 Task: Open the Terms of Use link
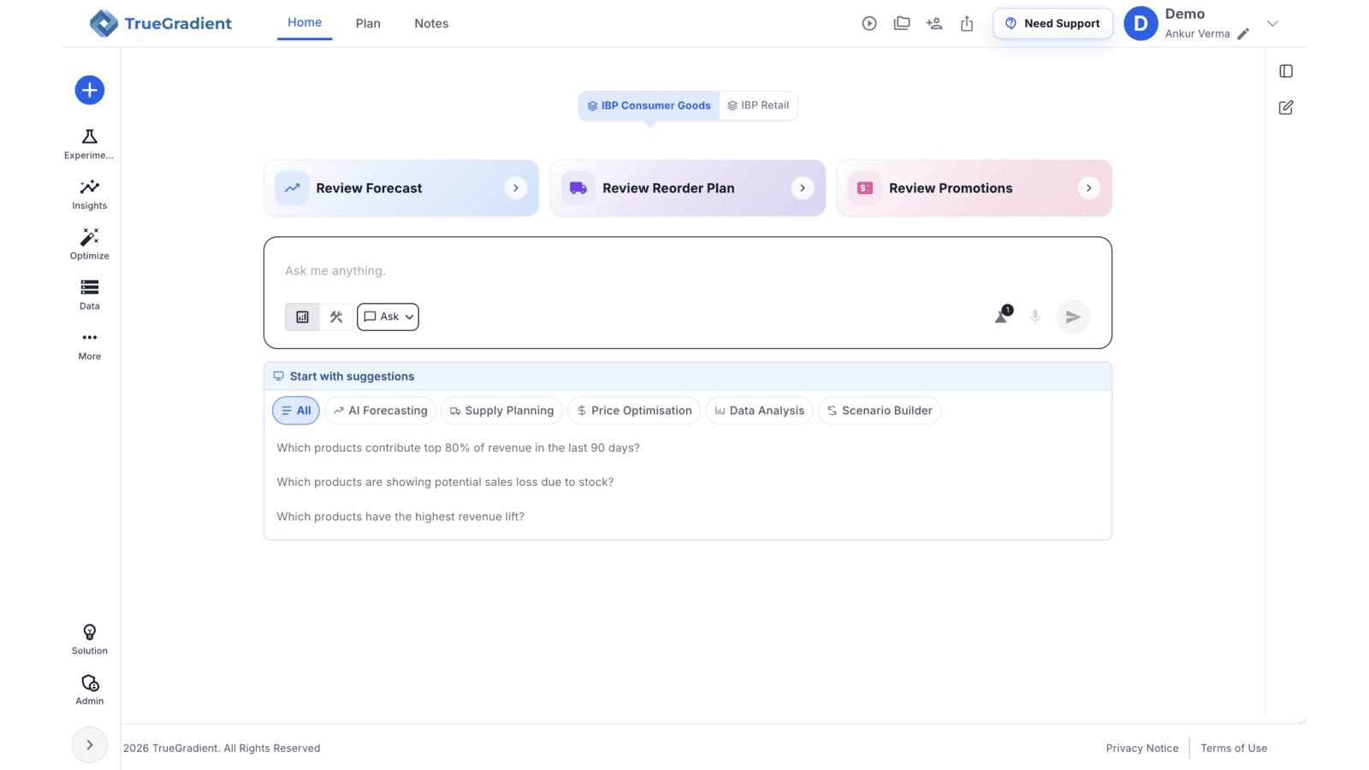pyautogui.click(x=1234, y=748)
